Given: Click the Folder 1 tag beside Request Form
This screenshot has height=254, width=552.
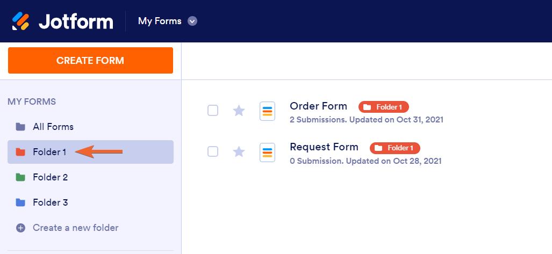Looking at the screenshot, I should coord(395,148).
